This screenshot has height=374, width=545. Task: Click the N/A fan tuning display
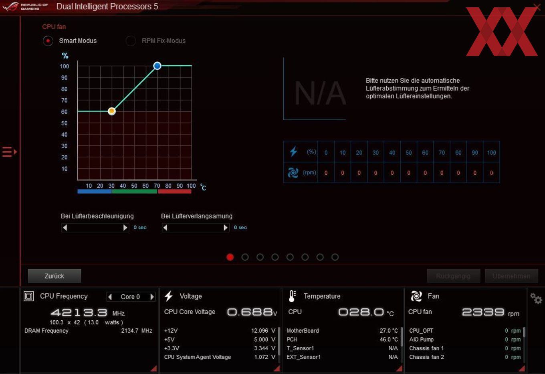320,93
